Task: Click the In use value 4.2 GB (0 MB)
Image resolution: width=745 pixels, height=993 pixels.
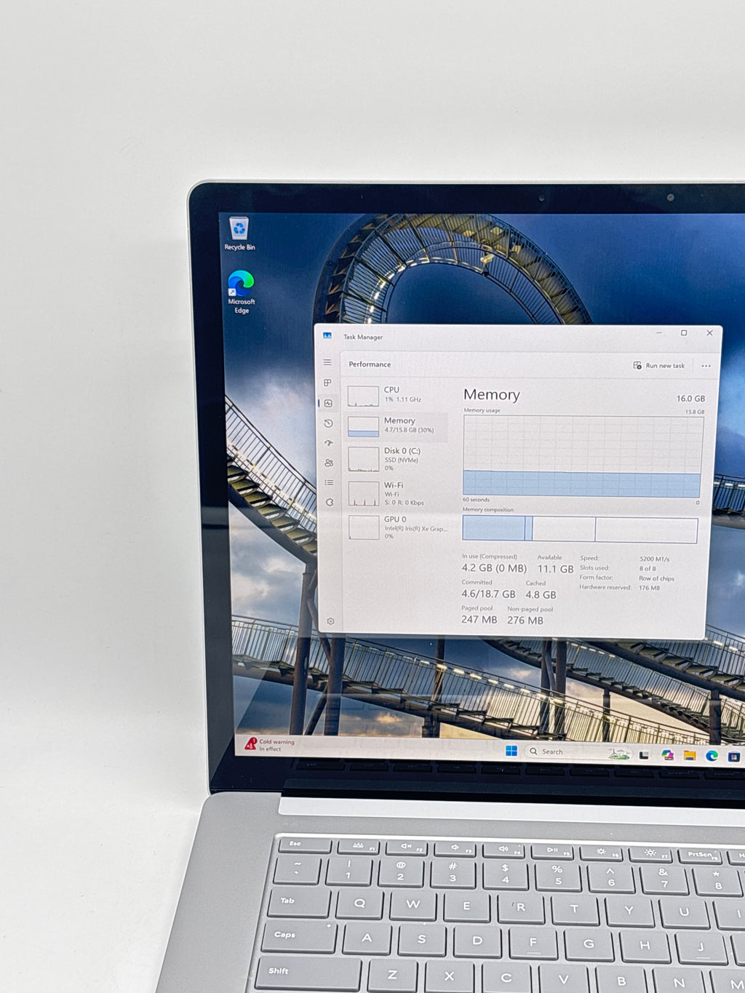Action: [x=494, y=568]
